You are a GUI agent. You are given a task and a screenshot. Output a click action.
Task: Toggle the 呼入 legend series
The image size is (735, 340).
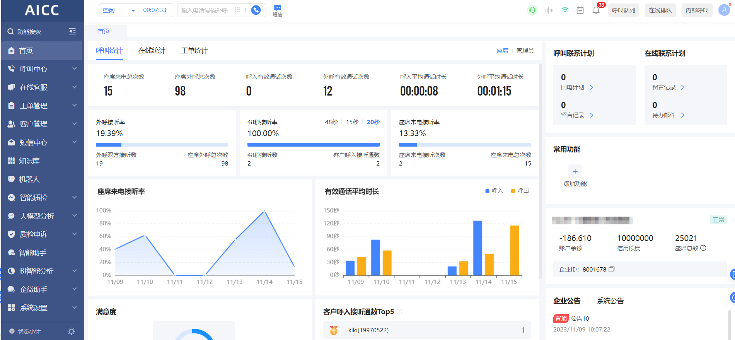[494, 191]
